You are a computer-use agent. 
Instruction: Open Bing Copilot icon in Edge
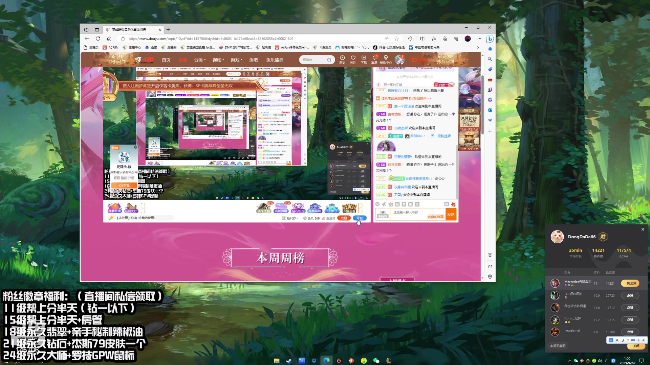click(490, 39)
